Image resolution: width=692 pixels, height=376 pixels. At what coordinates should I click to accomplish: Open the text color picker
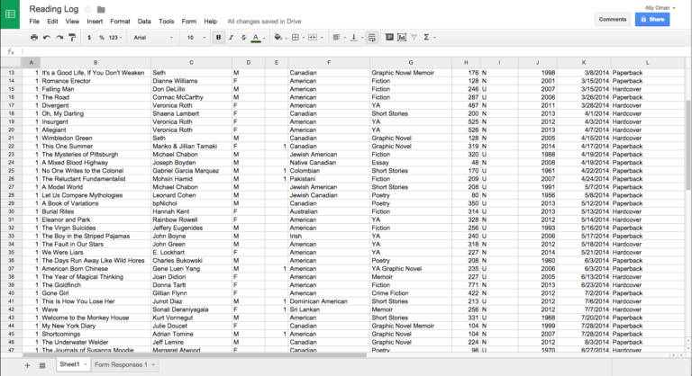256,38
